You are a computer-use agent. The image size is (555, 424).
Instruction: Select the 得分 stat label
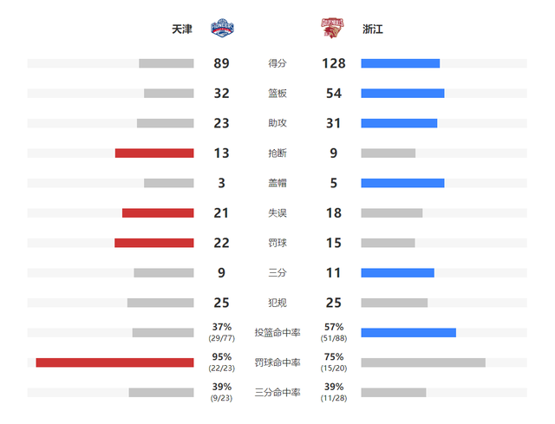(x=277, y=63)
